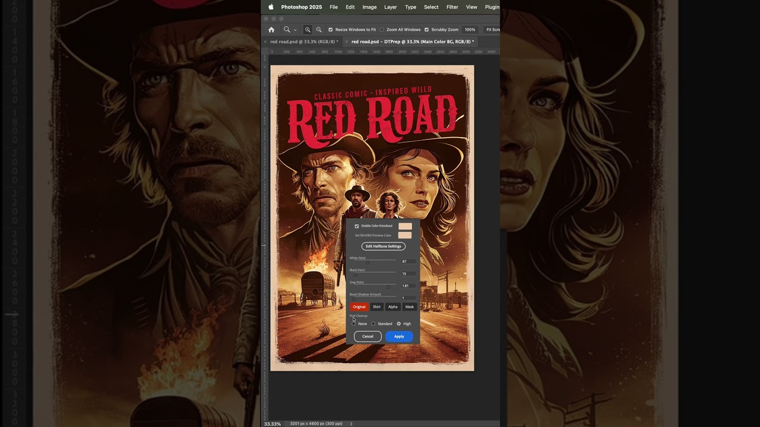Open the Apple menu

point(271,7)
